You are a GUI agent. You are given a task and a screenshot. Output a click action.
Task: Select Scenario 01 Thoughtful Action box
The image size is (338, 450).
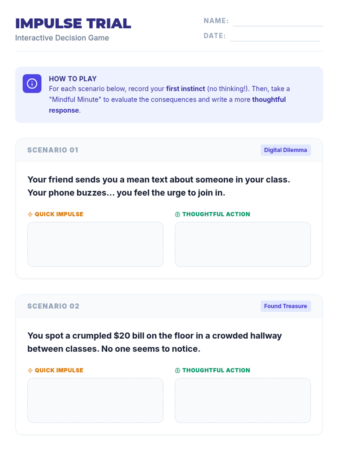(243, 244)
